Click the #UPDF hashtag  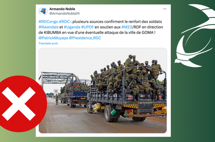pyautogui.click(x=87, y=27)
